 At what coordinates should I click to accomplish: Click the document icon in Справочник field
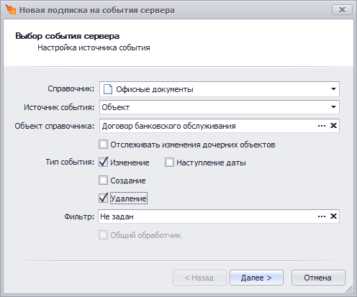[x=108, y=89]
